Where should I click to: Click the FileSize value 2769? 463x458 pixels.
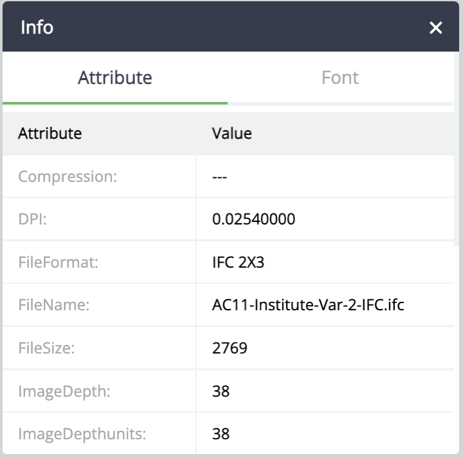pos(230,348)
